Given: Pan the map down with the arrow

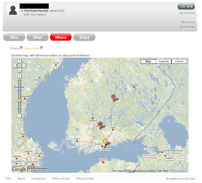Looking at the screenshot, I should 20,70.
